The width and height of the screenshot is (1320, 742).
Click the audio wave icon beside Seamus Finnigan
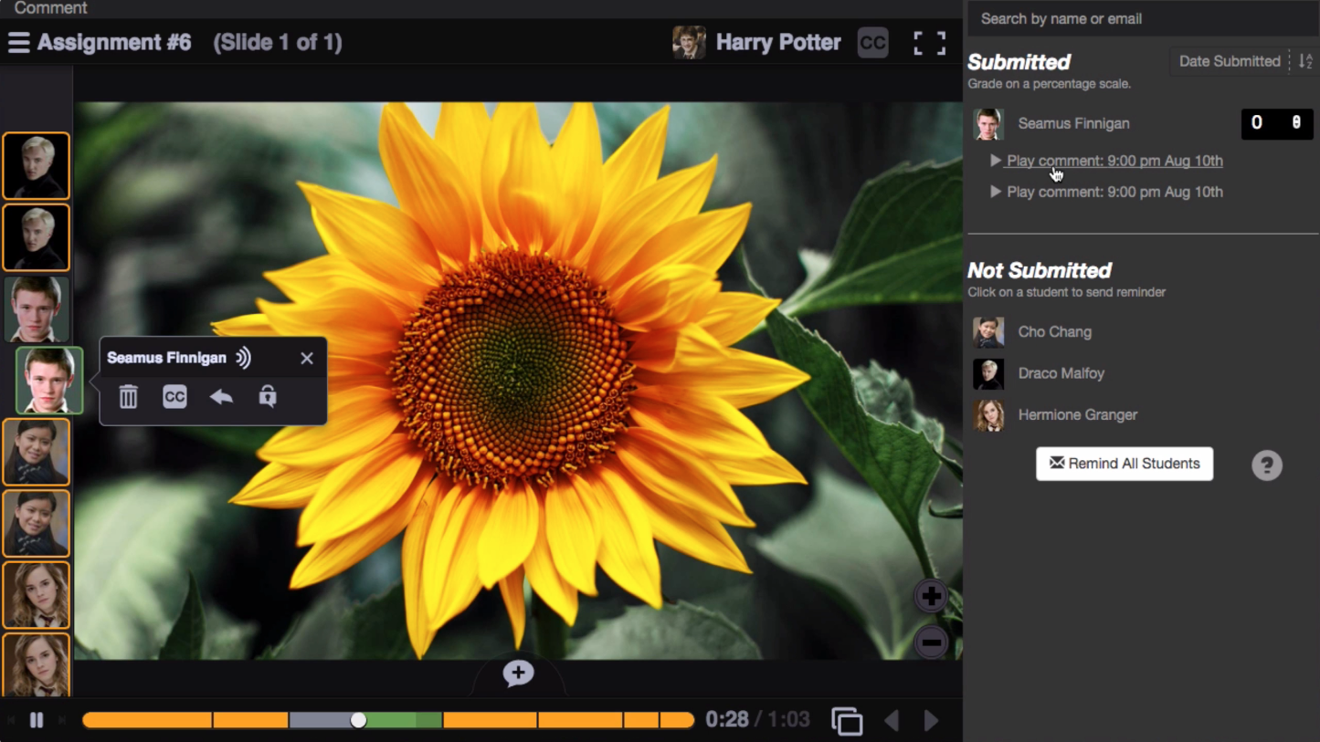243,358
